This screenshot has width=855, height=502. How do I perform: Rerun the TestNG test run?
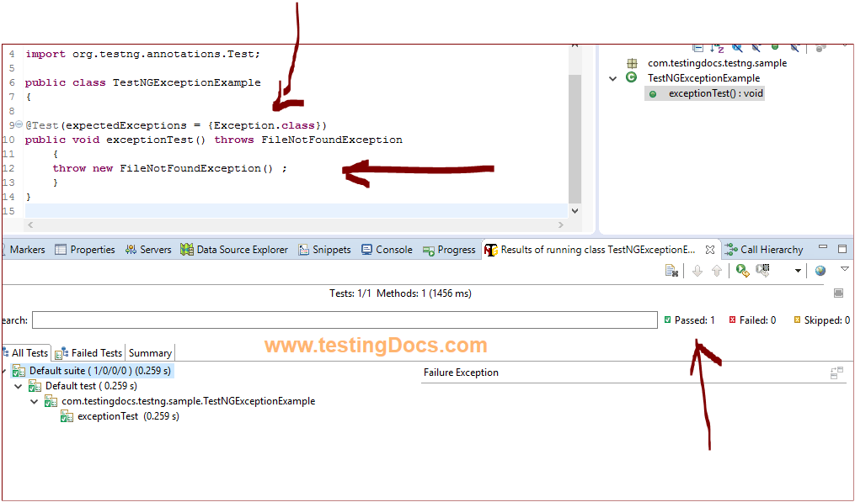click(741, 270)
